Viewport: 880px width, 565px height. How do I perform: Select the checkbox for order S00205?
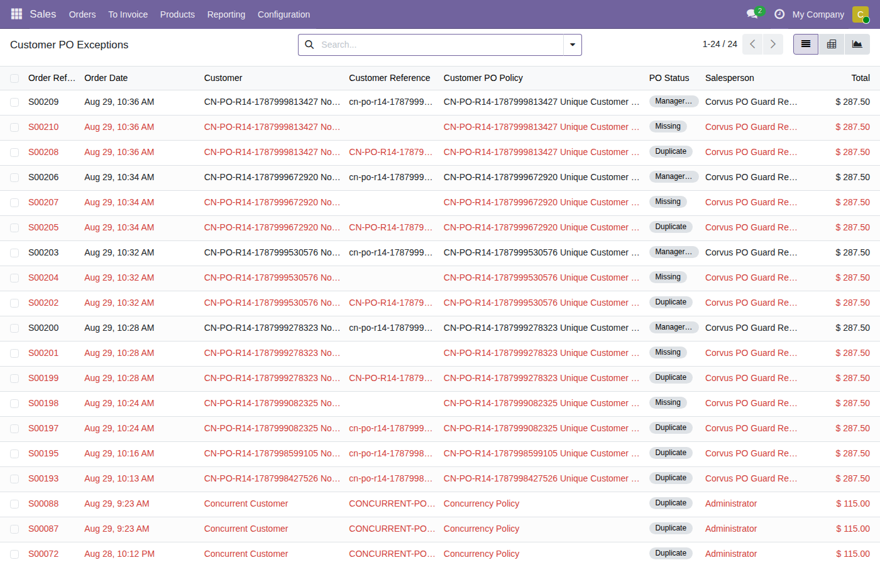[x=14, y=228]
